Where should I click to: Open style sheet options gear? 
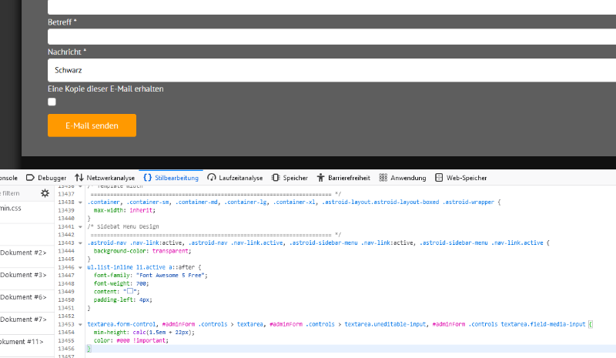pyautogui.click(x=45, y=193)
